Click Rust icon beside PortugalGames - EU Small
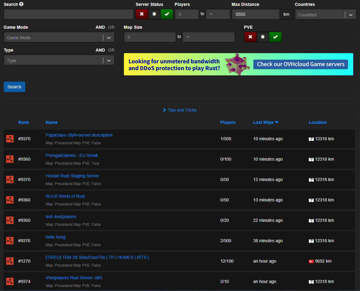Screen dimensions: 360x291 click(x=10, y=159)
